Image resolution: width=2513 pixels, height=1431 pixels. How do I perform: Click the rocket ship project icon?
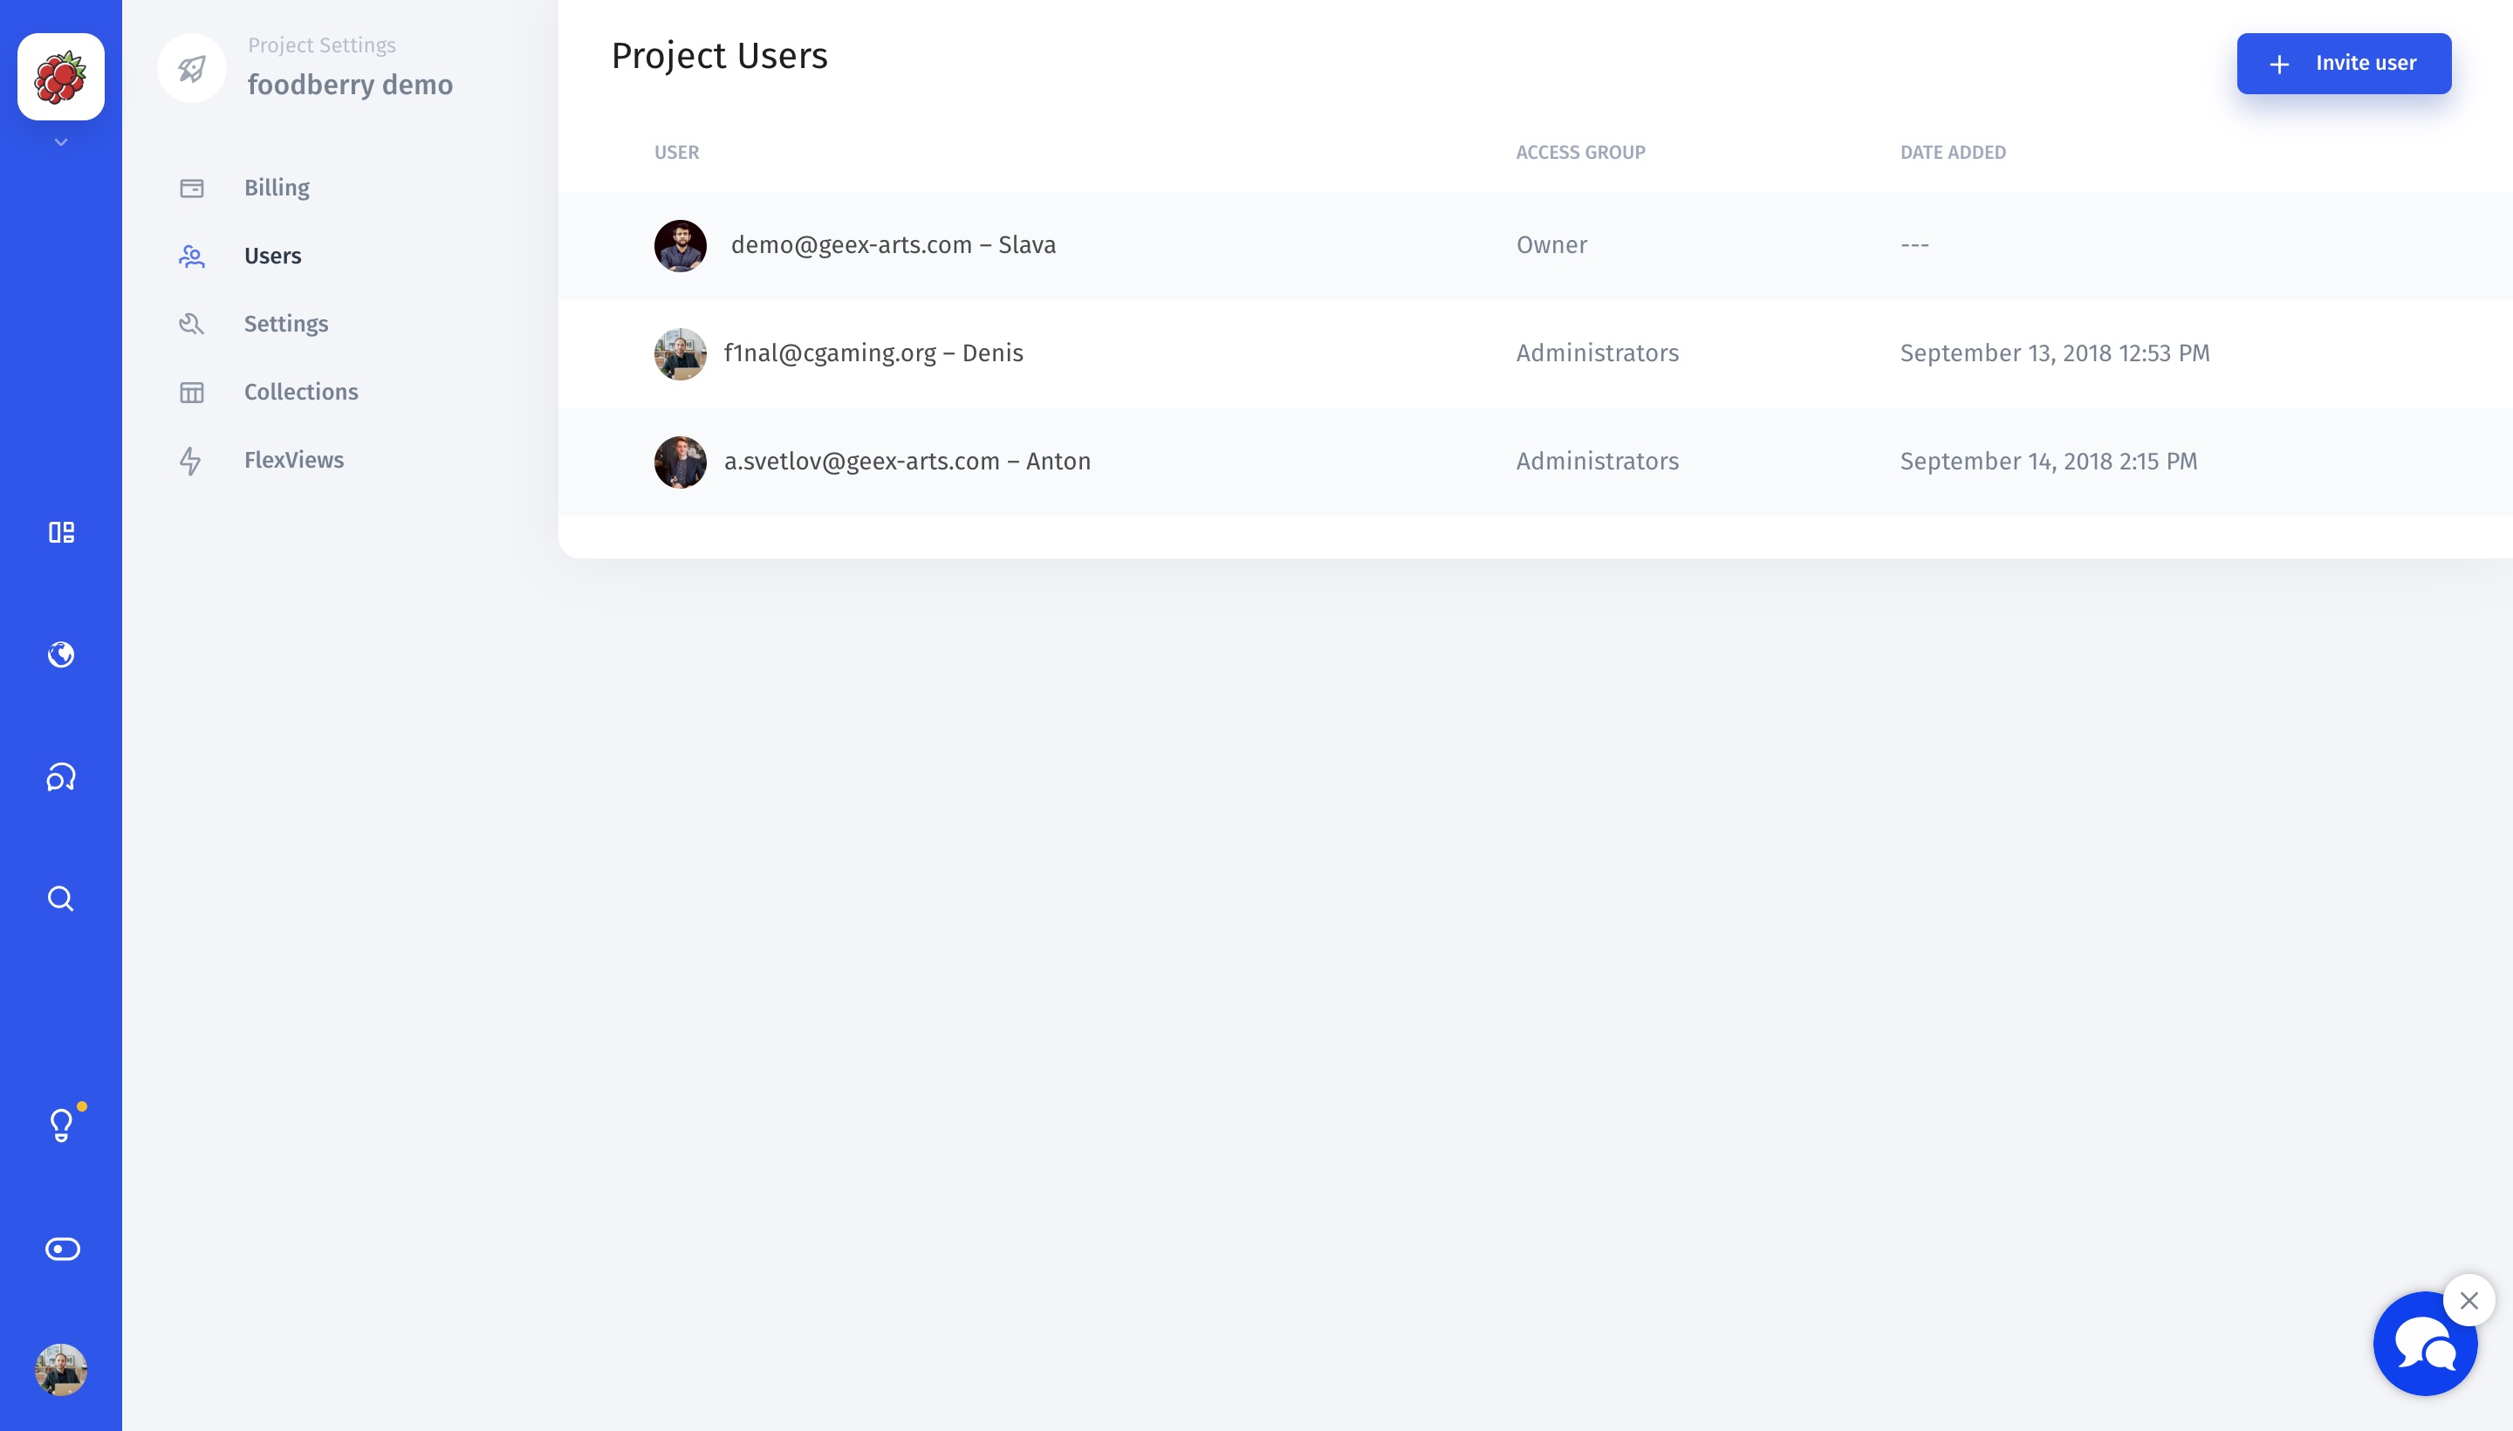pyautogui.click(x=190, y=67)
